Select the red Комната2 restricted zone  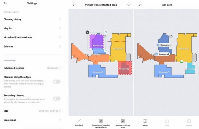pyautogui.click(x=125, y=68)
